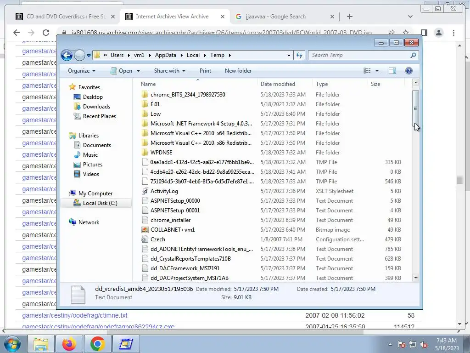Image resolution: width=470 pixels, height=353 pixels.
Task: Create a New folder
Action: coord(238,71)
